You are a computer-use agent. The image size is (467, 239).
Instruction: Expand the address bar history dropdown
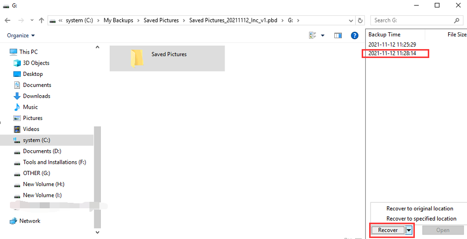pyautogui.click(x=351, y=20)
